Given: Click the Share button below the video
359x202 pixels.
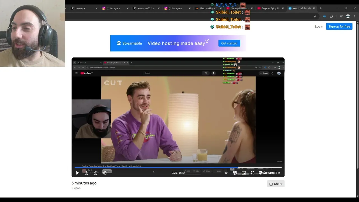Looking at the screenshot, I should (x=276, y=184).
